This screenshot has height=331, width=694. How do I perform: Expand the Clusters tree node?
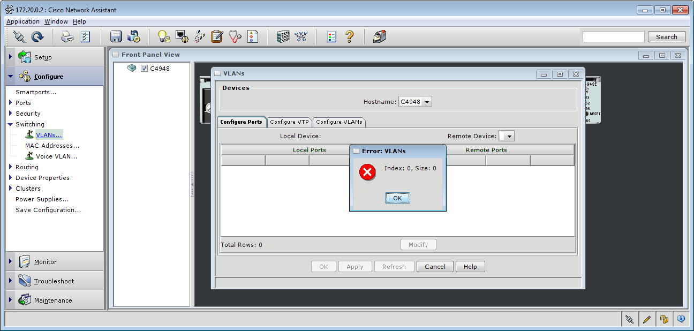[10, 188]
